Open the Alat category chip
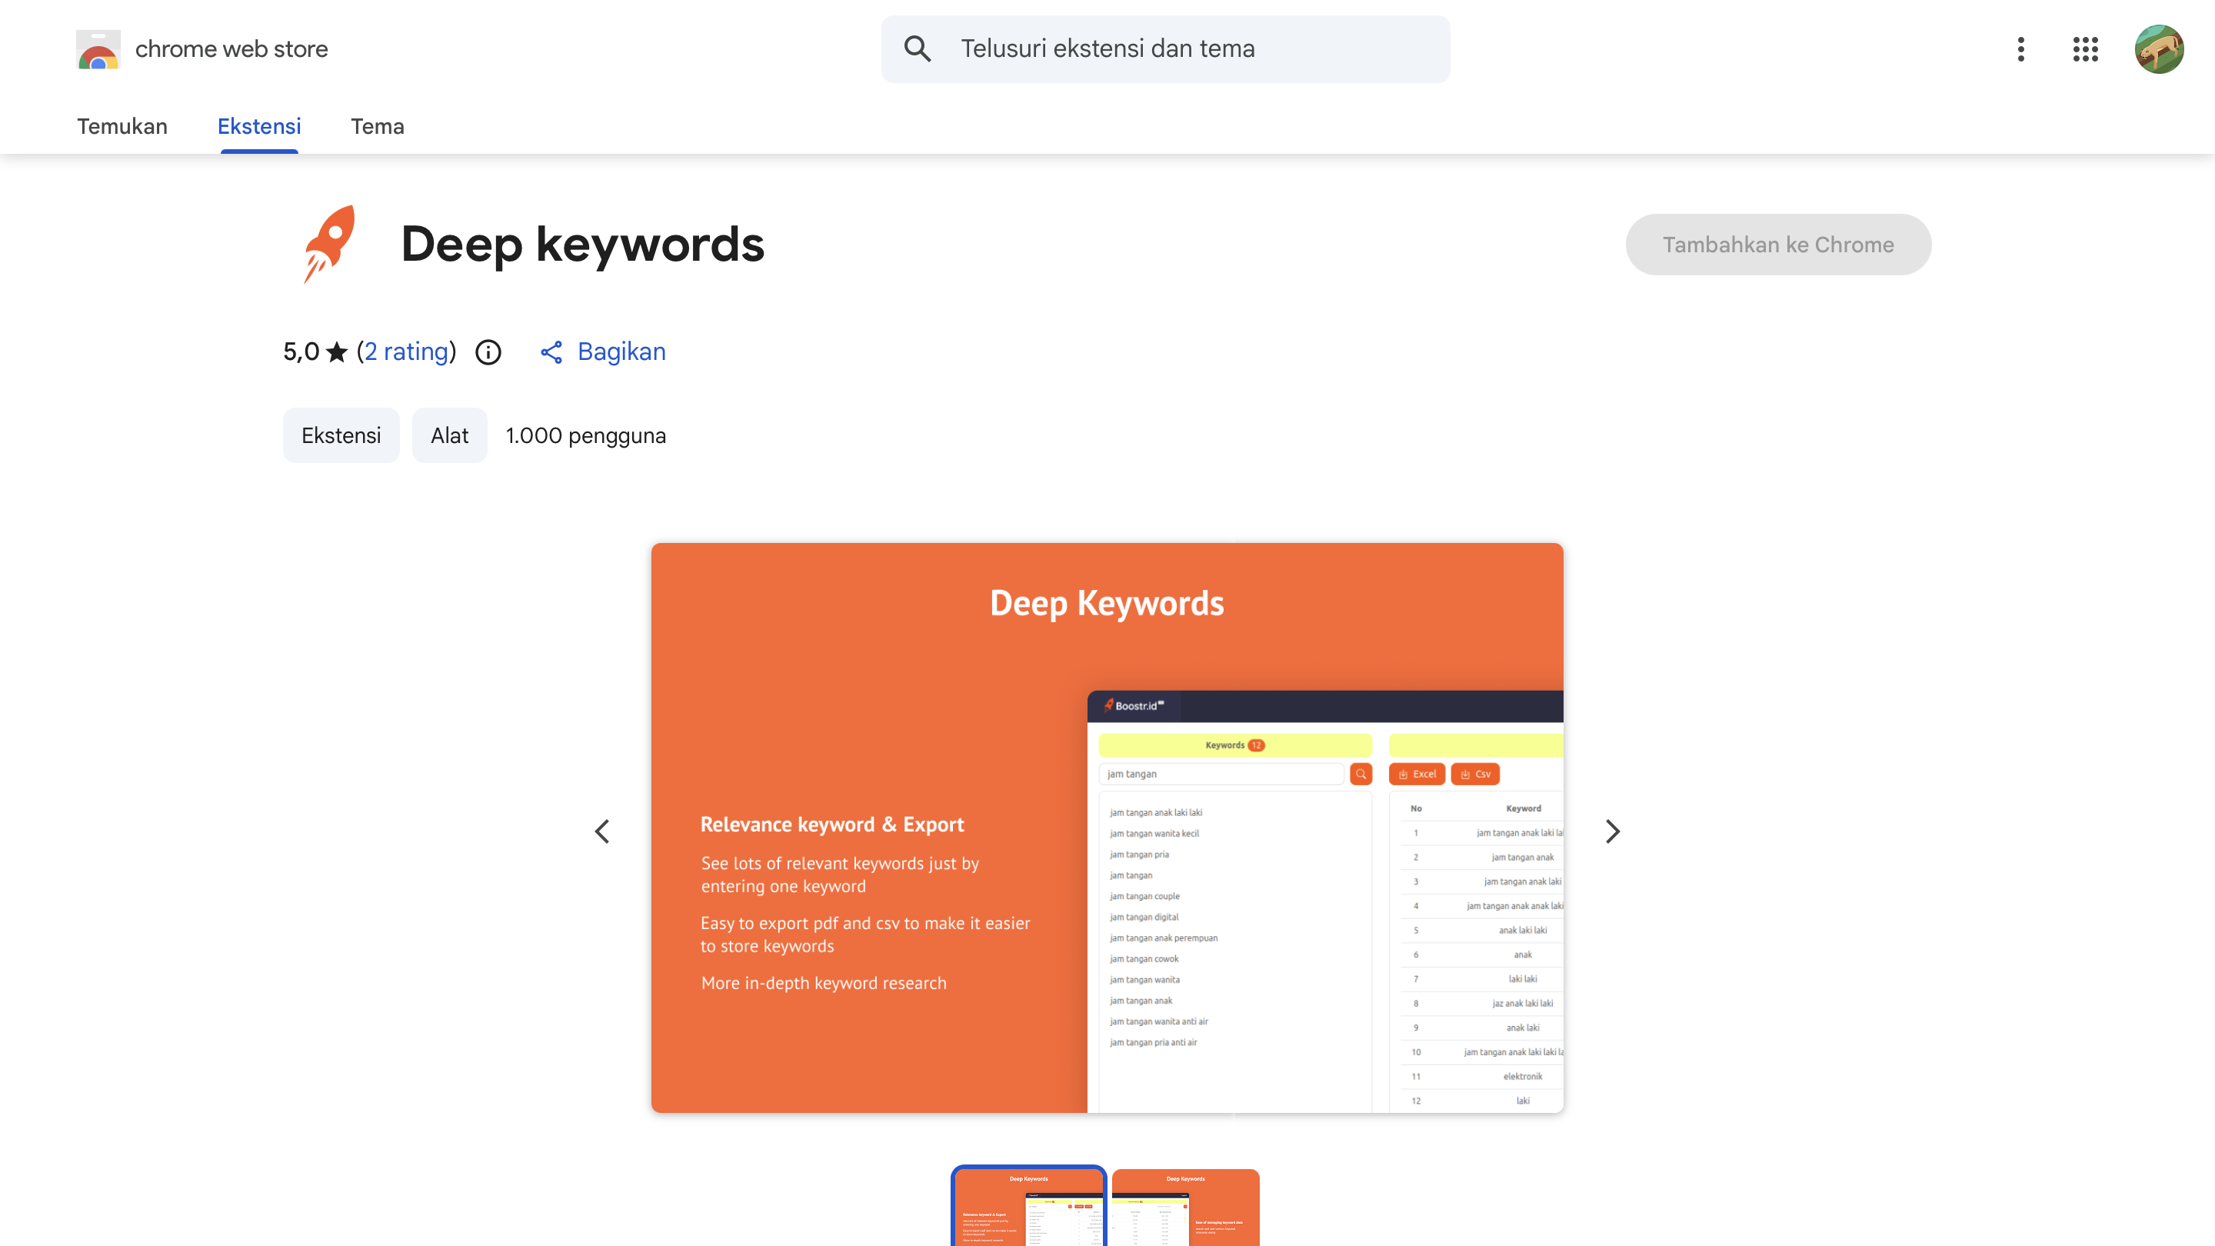Screen dimensions: 2215x1246 [x=449, y=435]
